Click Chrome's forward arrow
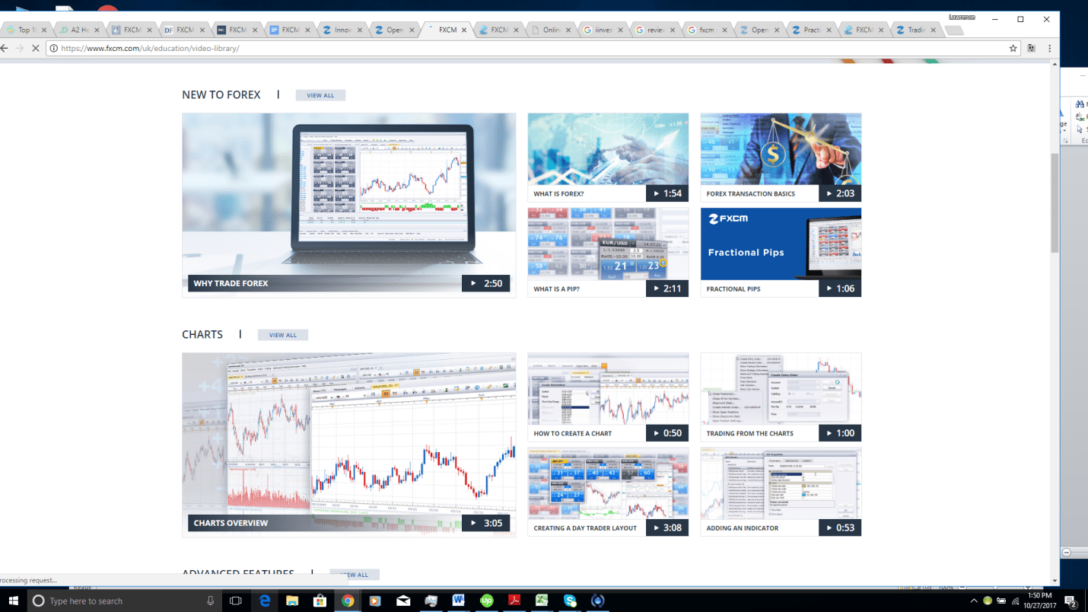The height and width of the screenshot is (612, 1088). (x=20, y=48)
